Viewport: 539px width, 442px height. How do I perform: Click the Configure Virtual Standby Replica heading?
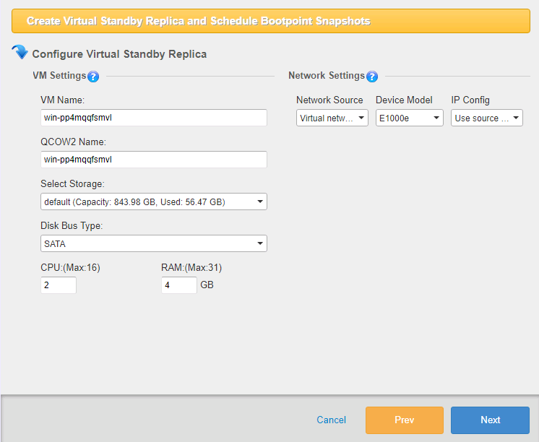pos(119,54)
